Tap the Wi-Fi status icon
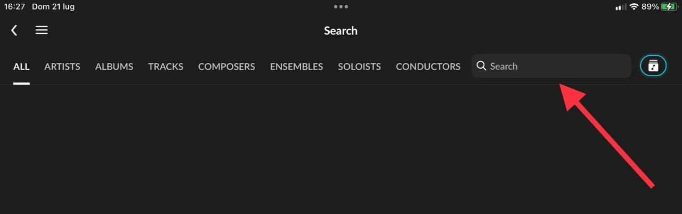Screen dimensions: 682x214 pyautogui.click(x=634, y=7)
